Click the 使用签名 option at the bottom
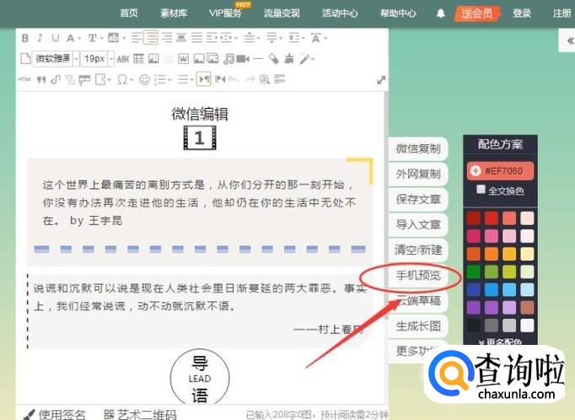 (54, 414)
